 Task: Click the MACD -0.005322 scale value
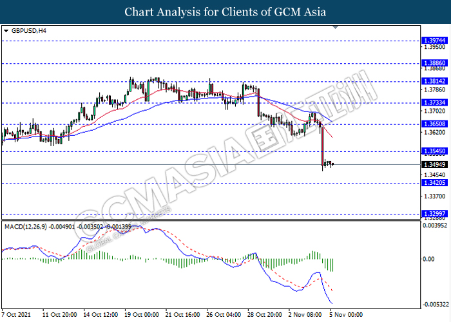pos(436,305)
